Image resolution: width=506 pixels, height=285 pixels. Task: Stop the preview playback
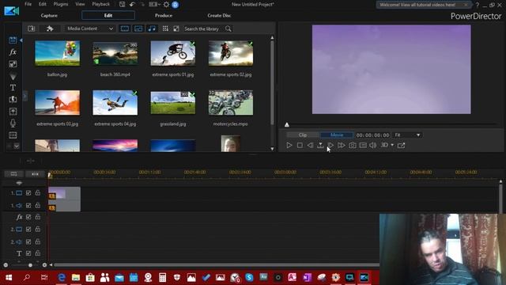pyautogui.click(x=300, y=146)
